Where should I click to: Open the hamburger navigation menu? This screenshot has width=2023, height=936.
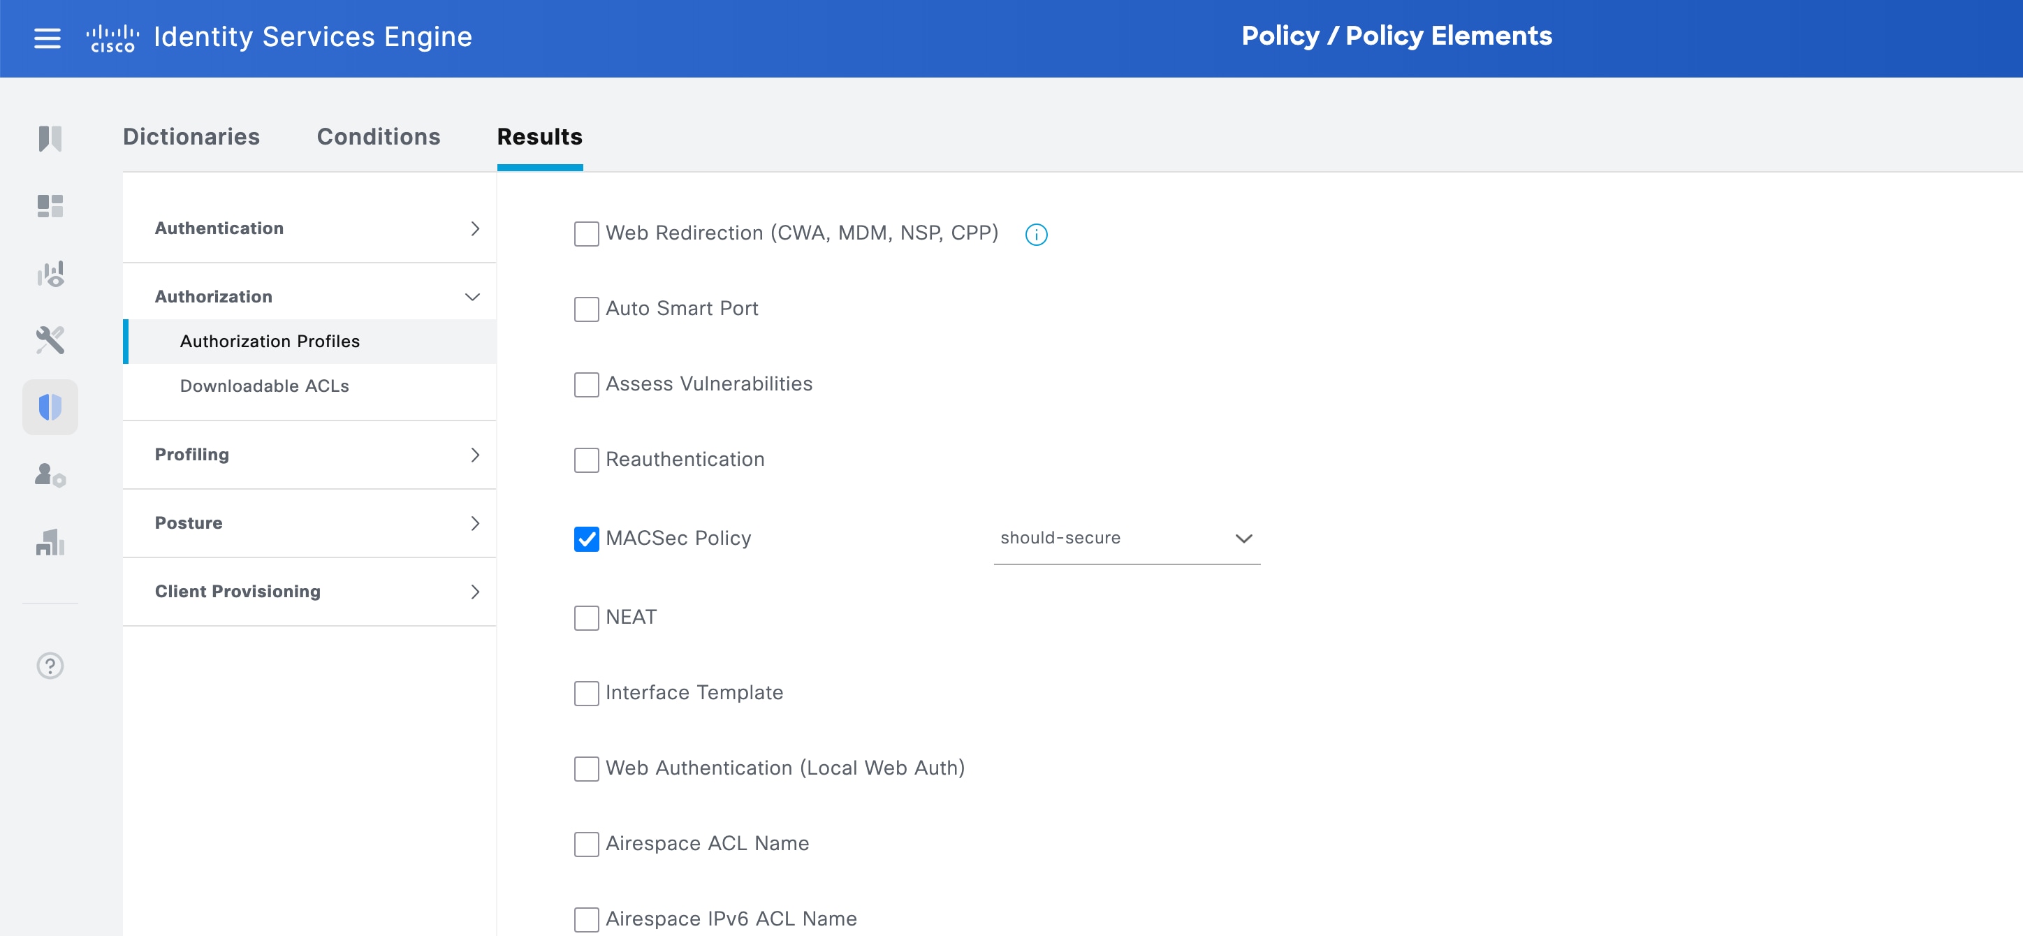tap(47, 38)
